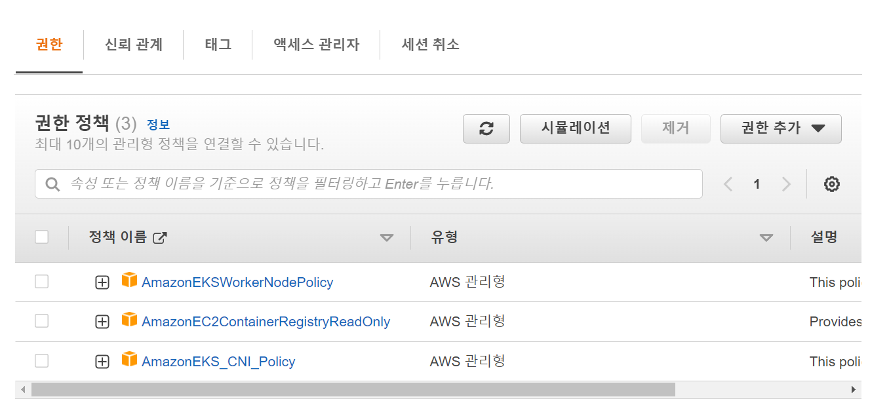Image resolution: width=870 pixels, height=401 pixels.
Task: Open the 권한 추가 dropdown
Action: pyautogui.click(x=781, y=128)
